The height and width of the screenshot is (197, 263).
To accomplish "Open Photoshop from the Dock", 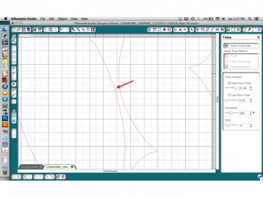I will click(5, 118).
